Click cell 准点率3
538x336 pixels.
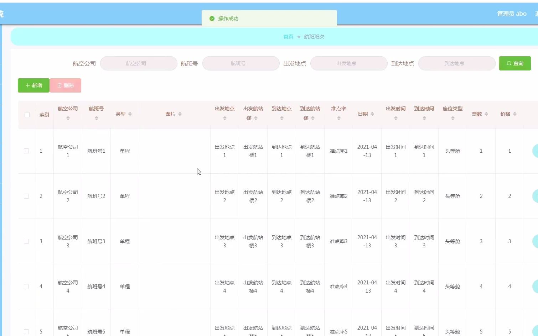click(338, 241)
